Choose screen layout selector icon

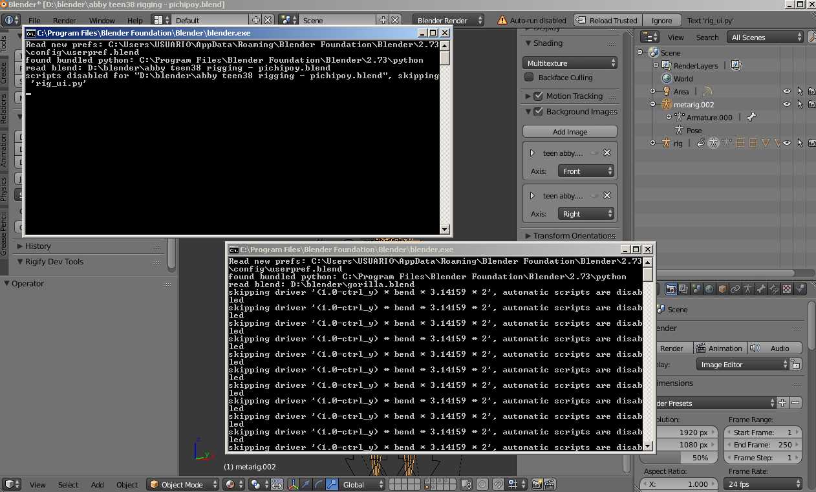click(x=161, y=21)
